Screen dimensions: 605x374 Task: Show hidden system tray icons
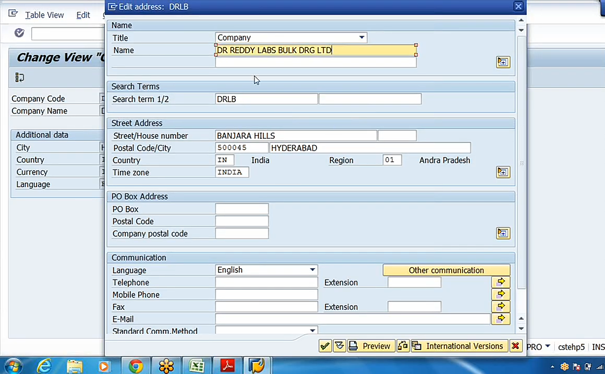point(552,367)
